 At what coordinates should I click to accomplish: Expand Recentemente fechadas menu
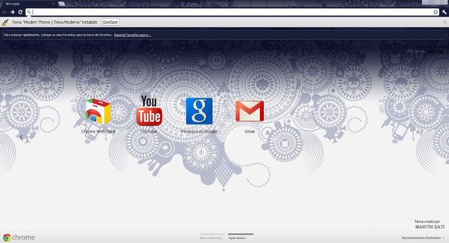tap(423, 238)
